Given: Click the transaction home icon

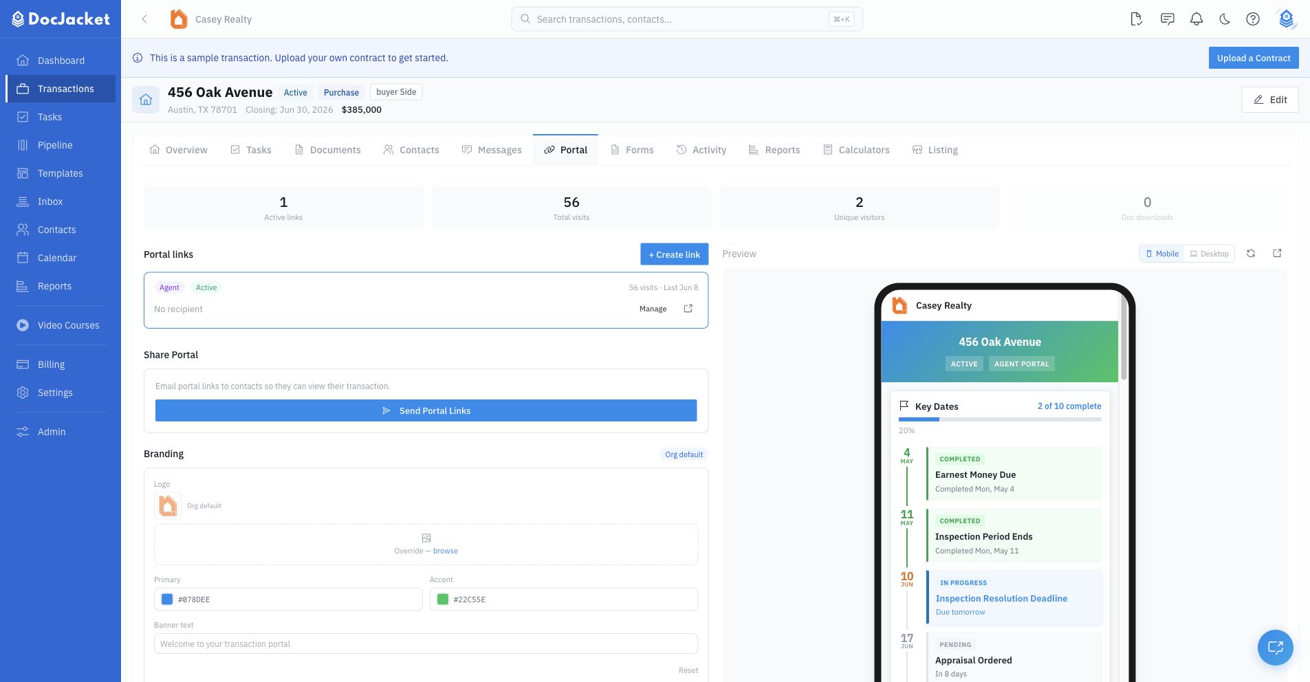Looking at the screenshot, I should tap(146, 100).
